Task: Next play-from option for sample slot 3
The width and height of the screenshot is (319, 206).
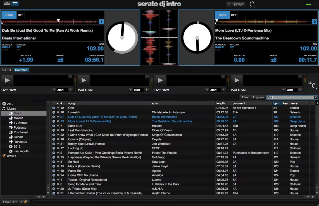Action: click(223, 90)
